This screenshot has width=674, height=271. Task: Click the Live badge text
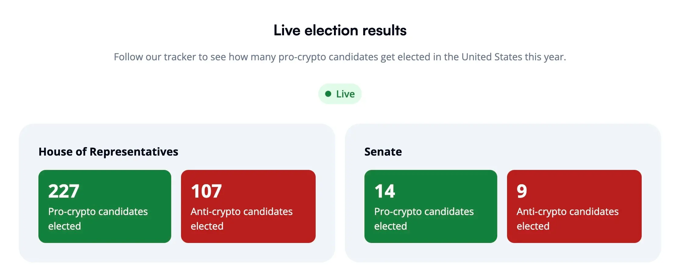(346, 94)
